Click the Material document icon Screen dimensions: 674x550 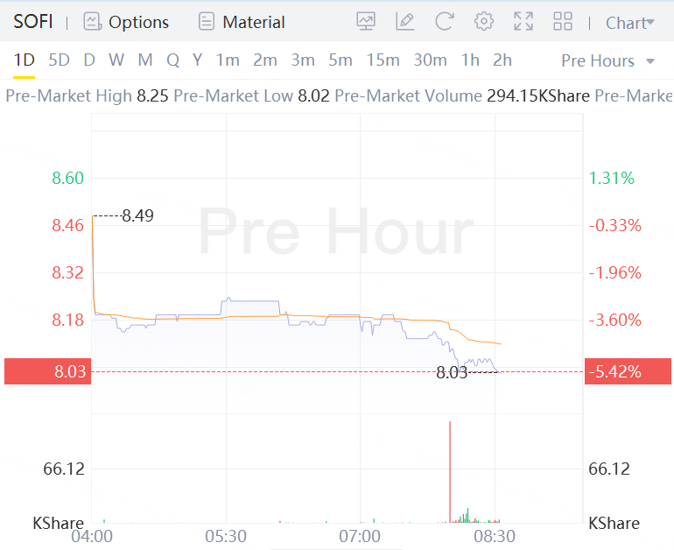tap(207, 22)
